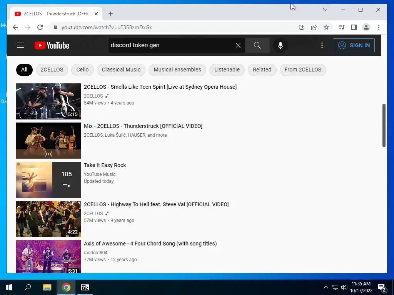Click title Axis of Awesome 4 Four Chord Song
This screenshot has width=394, height=295.
150,244
